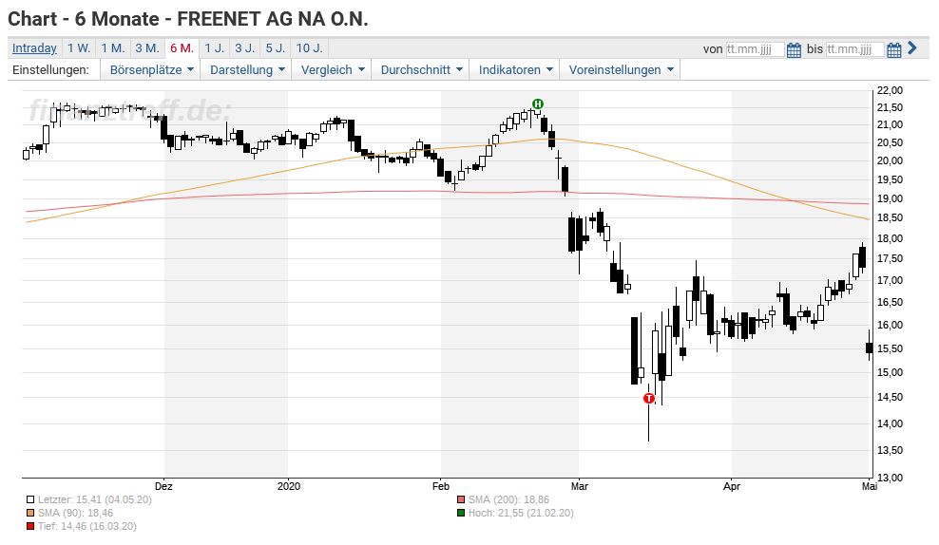Click the chart title 'FREENET AG NA O.N.'
939x545 pixels.
tap(273, 19)
